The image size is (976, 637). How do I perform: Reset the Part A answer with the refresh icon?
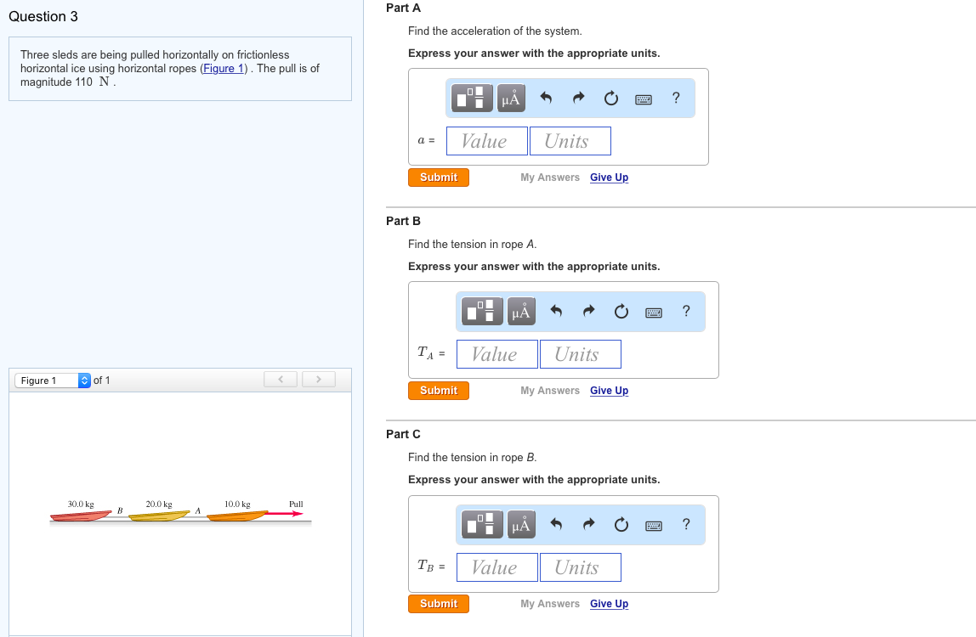[x=610, y=98]
